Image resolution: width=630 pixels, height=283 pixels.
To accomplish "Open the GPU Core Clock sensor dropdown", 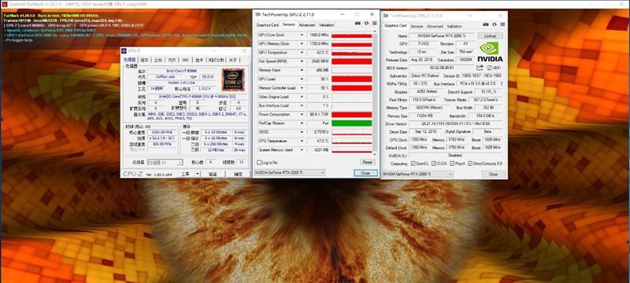I will click(302, 35).
